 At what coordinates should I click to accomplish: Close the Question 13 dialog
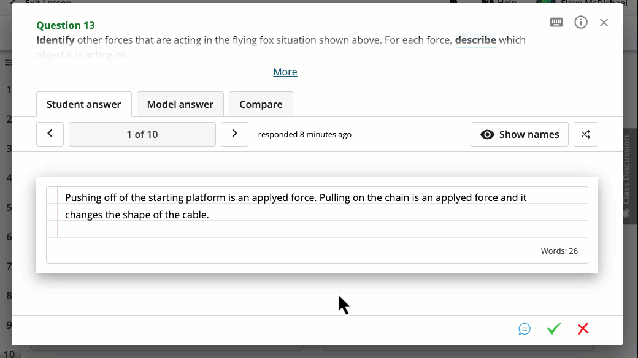click(x=604, y=23)
